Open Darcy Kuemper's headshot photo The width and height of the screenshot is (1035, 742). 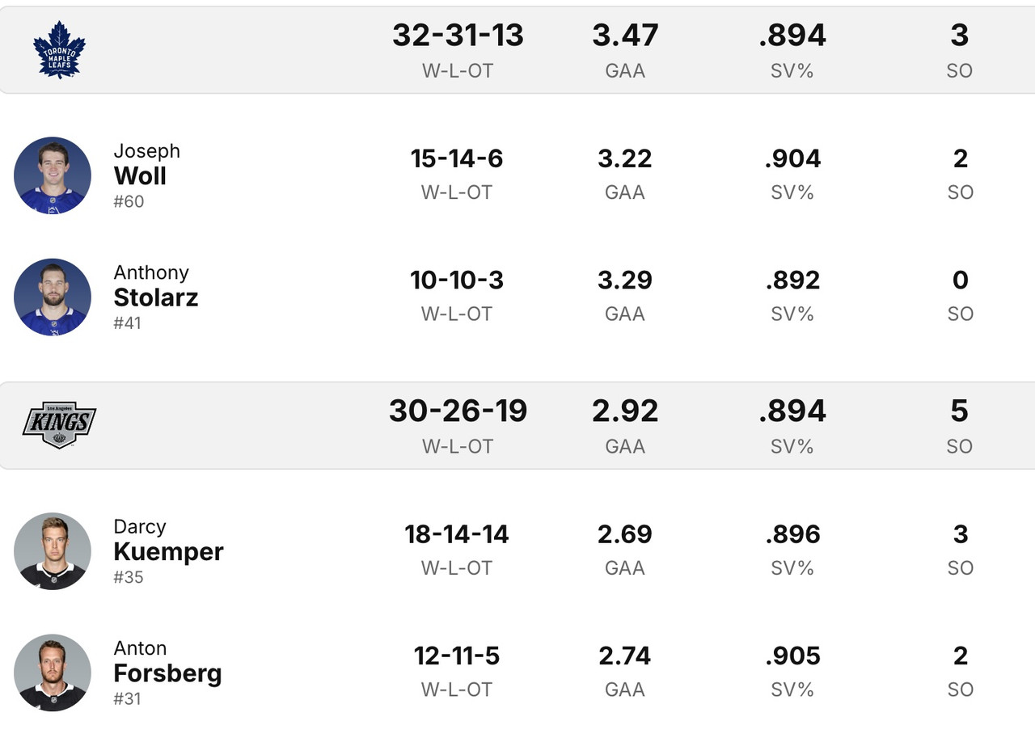53,551
